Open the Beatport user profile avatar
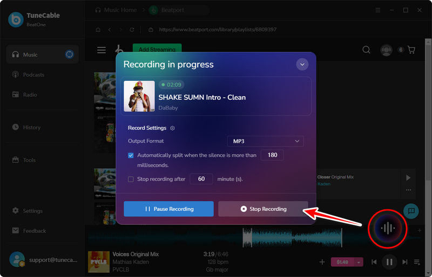The height and width of the screenshot is (277, 432). pos(386,50)
